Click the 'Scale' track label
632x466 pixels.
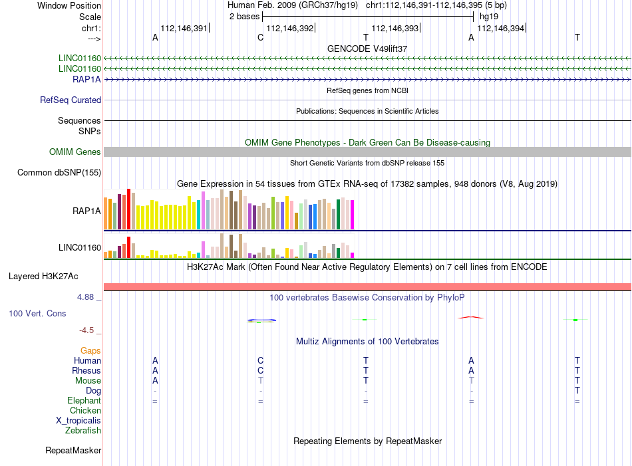click(90, 17)
